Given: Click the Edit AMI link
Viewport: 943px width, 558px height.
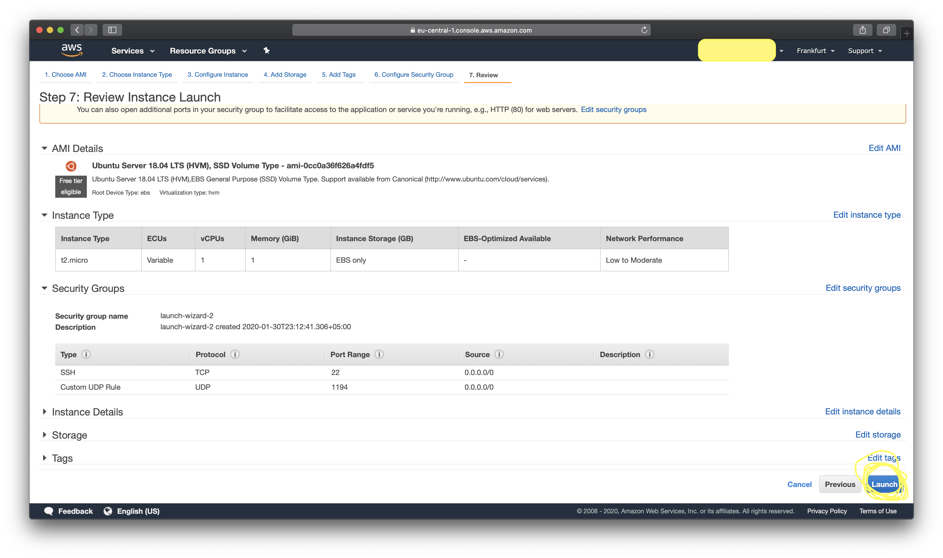Looking at the screenshot, I should pyautogui.click(x=884, y=148).
